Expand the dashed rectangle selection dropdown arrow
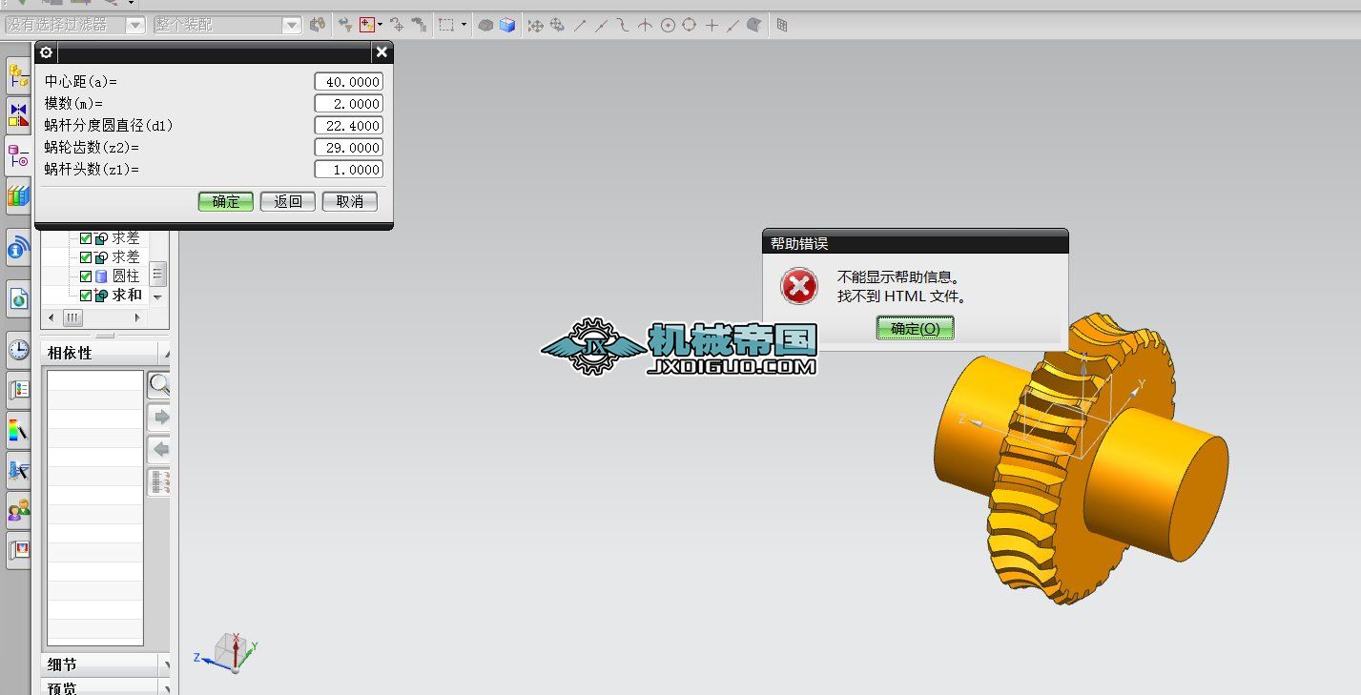 pyautogui.click(x=464, y=25)
